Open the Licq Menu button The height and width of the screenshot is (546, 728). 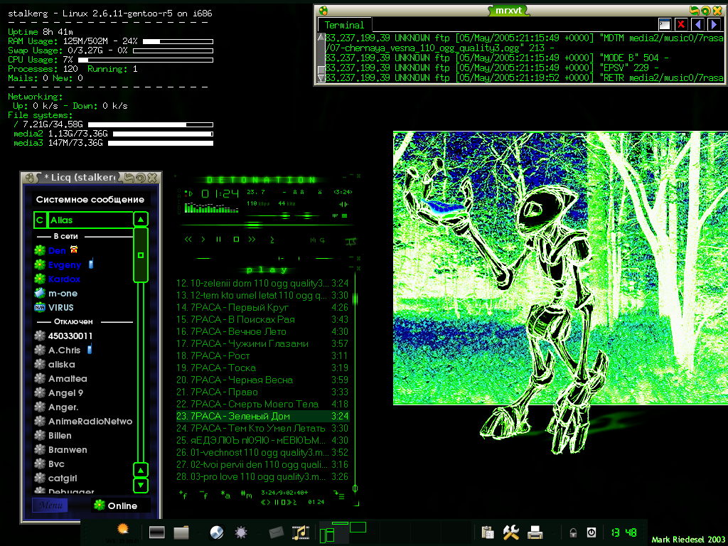tap(50, 505)
